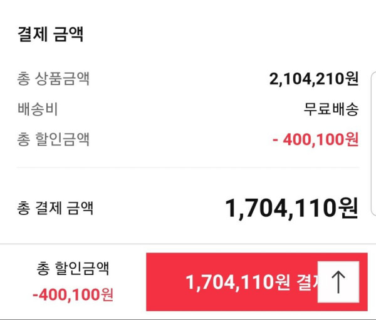The height and width of the screenshot is (320, 376).
Task: Select the large 1,704,110원 total amount
Action: point(292,208)
